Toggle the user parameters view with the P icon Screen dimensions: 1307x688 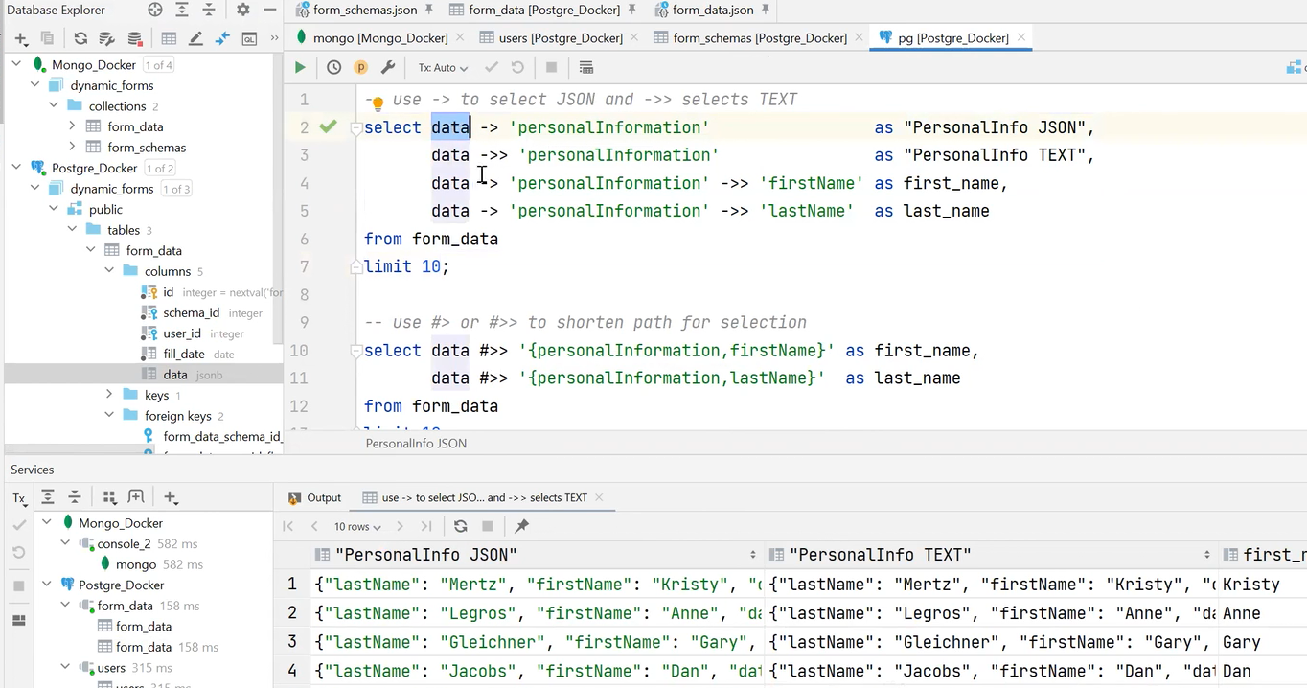pyautogui.click(x=360, y=67)
